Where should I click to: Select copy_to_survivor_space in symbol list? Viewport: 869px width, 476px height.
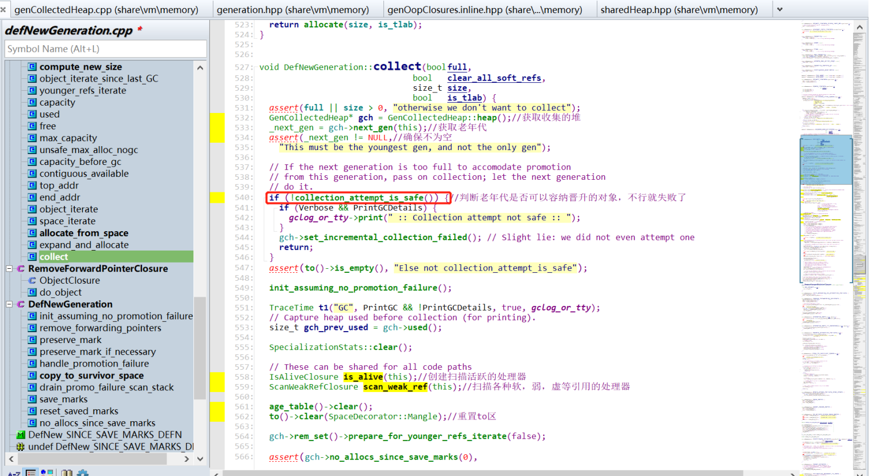(91, 376)
